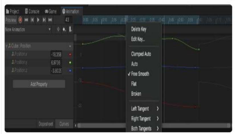This screenshot has width=235, height=134.
Task: Step to the next keyframe
Action: (44, 21)
